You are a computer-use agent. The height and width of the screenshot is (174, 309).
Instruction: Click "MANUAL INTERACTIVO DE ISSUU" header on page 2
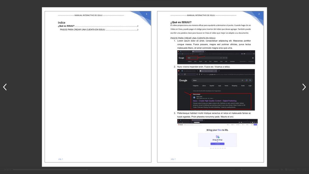[x=201, y=15]
